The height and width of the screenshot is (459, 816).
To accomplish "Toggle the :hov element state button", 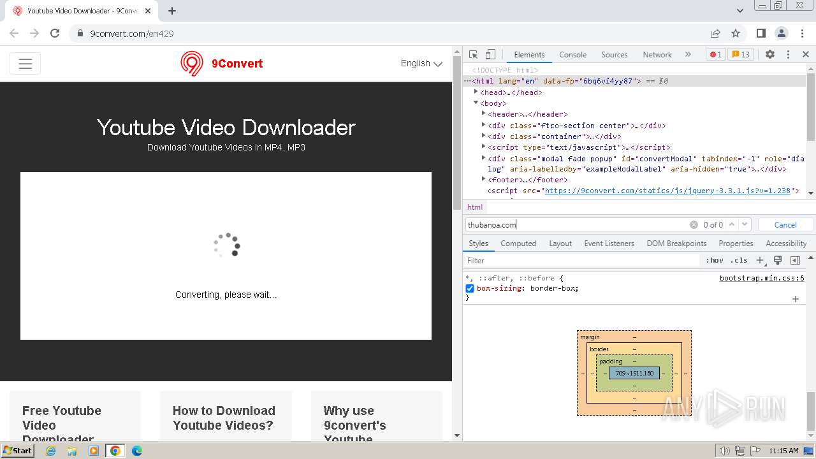I will click(715, 260).
